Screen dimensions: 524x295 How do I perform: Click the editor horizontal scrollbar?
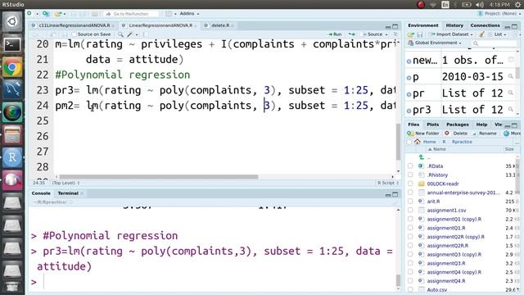159,177
